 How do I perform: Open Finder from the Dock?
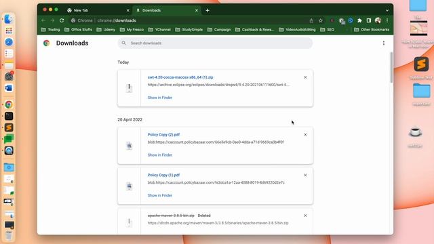click(9, 19)
